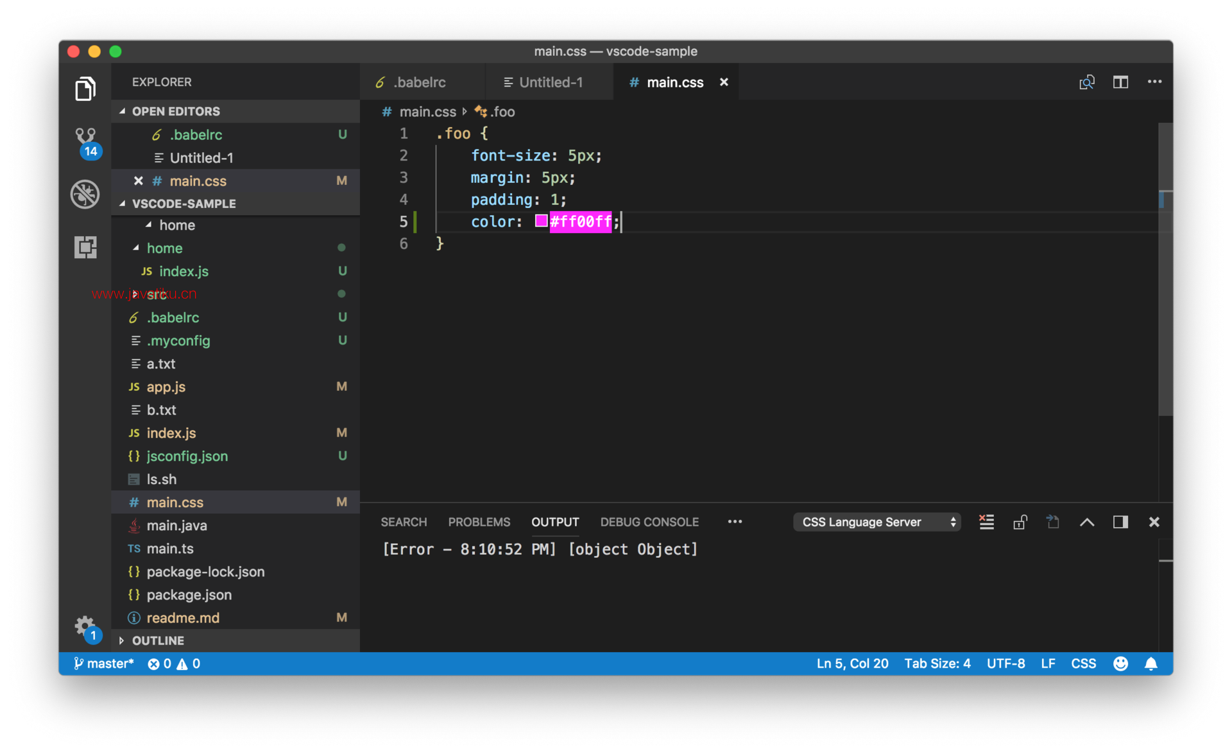Close the main.css editor tab
This screenshot has width=1232, height=753.
point(726,81)
